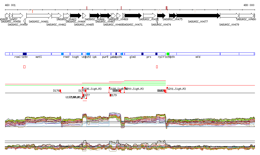Image resolution: width=260 pixels, height=155 pixels.
Task: Click the black SAOUHSC_00471 gene arrow
Action: (x=133, y=15)
